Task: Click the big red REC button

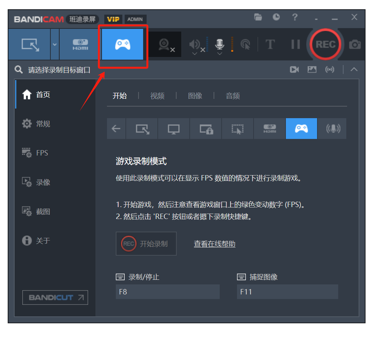Action: pos(326,44)
